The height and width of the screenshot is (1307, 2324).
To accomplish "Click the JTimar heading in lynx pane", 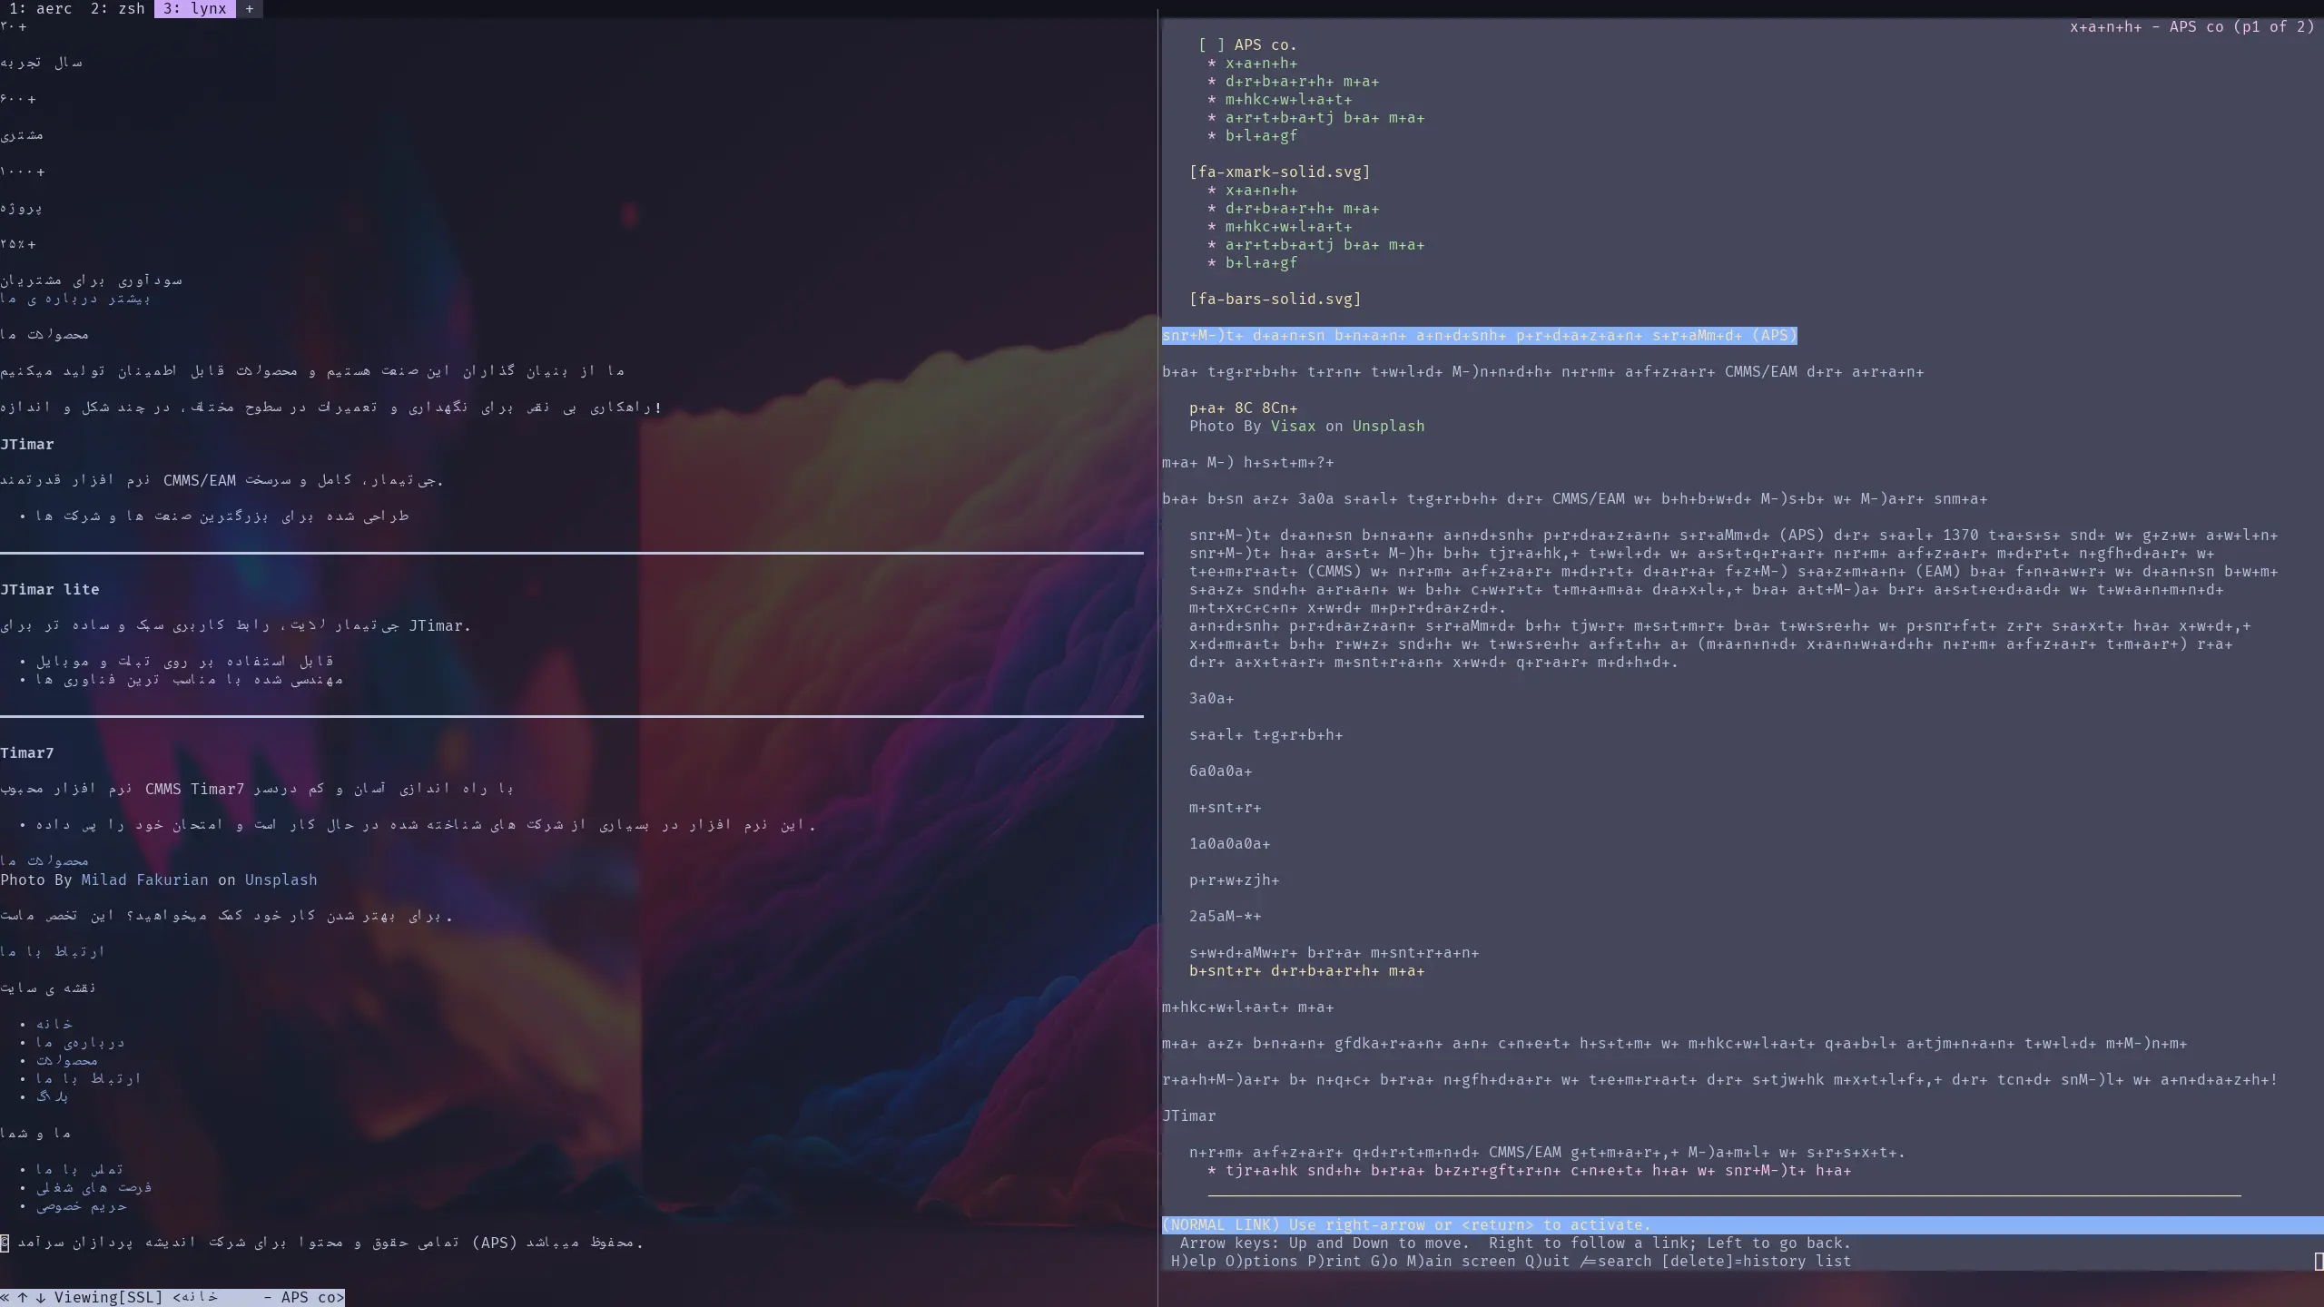I will point(1189,1115).
